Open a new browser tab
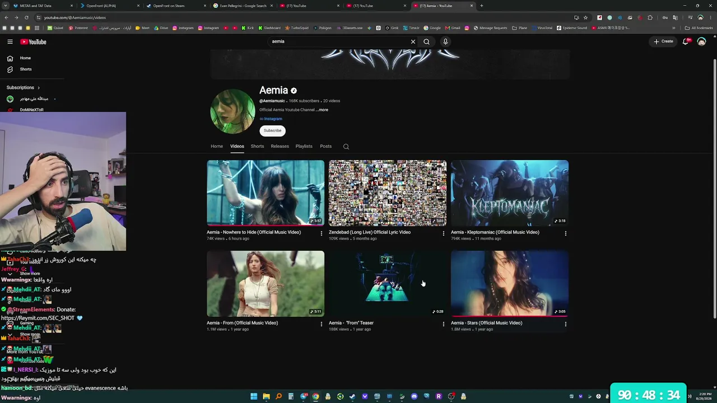This screenshot has height=403, width=717. (x=482, y=6)
